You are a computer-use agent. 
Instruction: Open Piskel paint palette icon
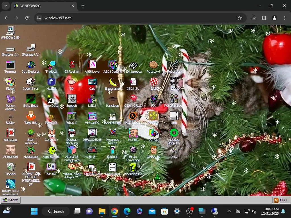tap(11, 82)
